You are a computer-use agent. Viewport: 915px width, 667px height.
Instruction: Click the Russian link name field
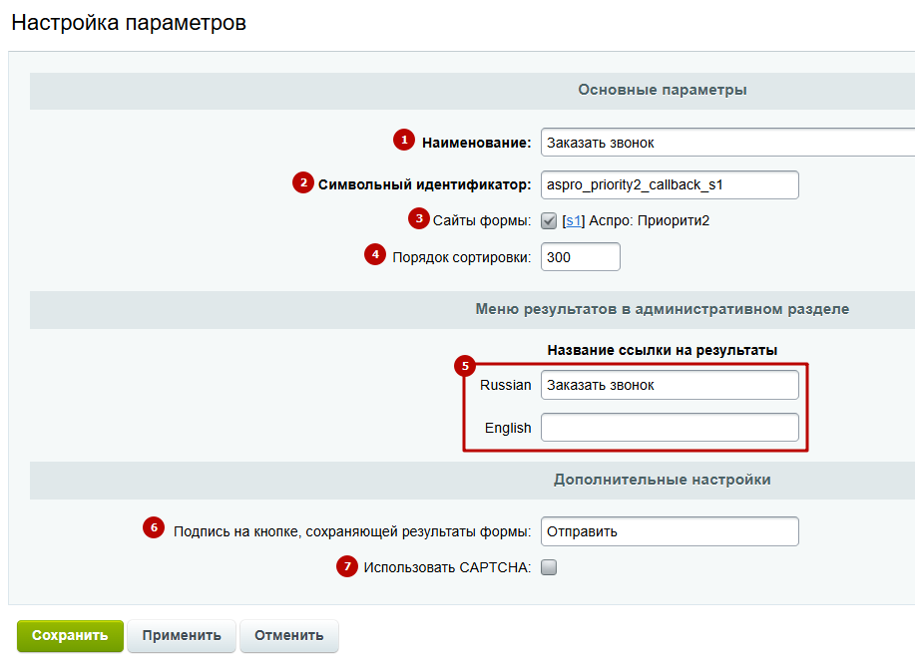669,385
